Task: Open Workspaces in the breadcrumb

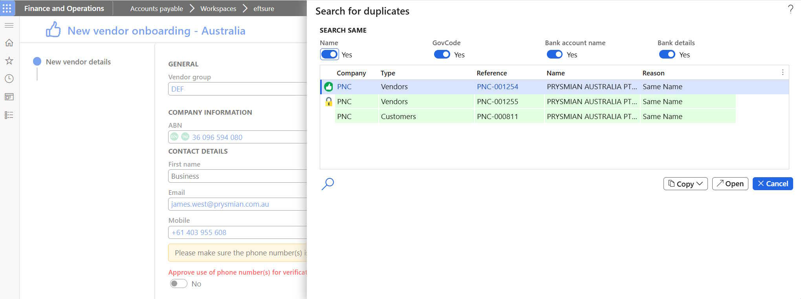Action: click(218, 8)
